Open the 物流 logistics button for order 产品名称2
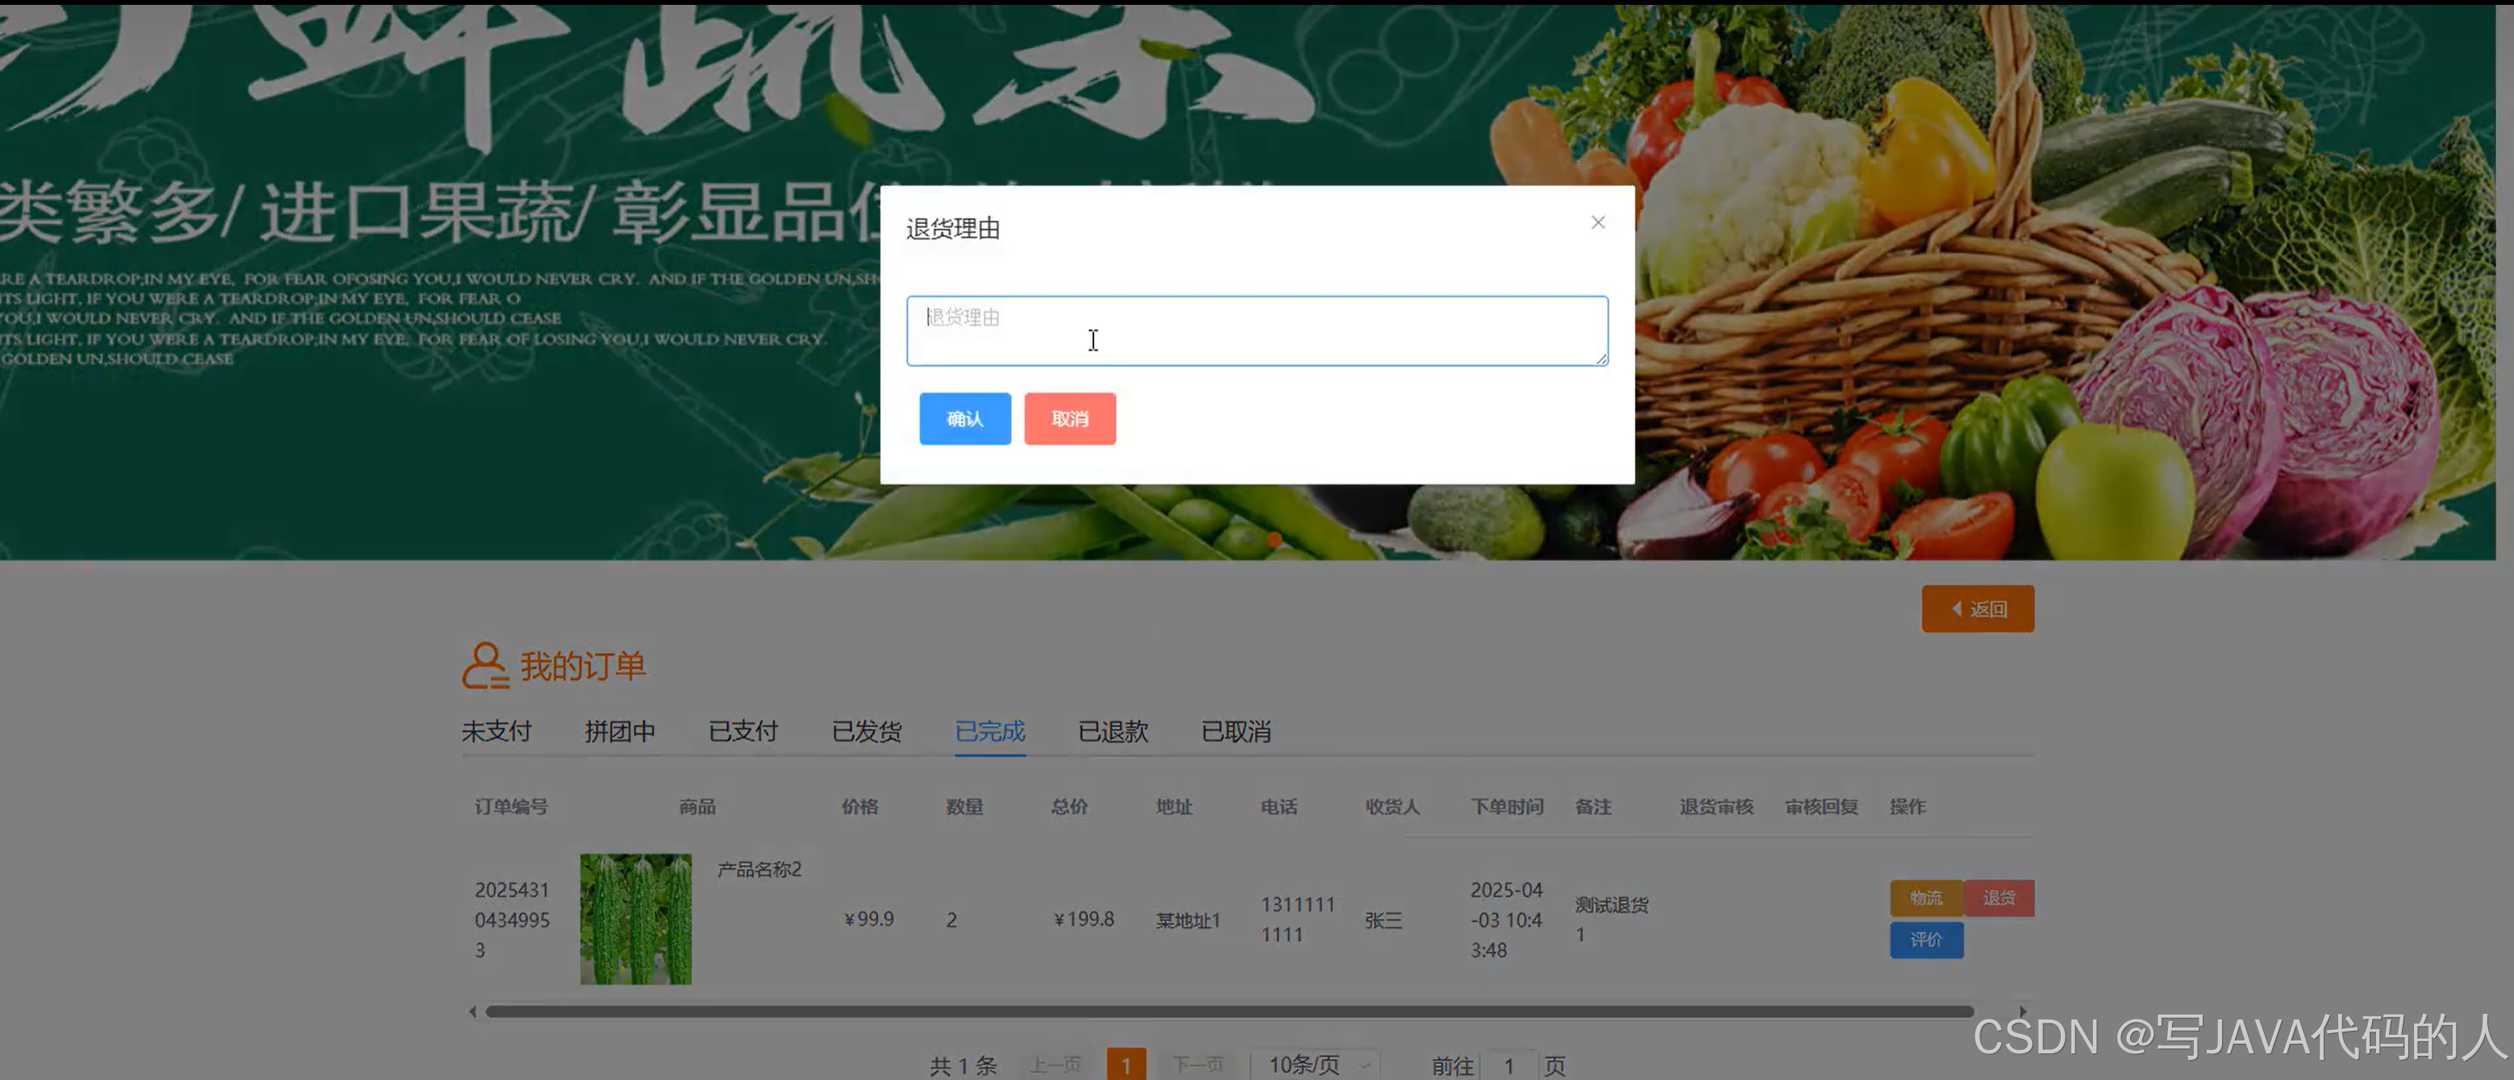This screenshot has height=1080, width=2514. [x=1926, y=898]
